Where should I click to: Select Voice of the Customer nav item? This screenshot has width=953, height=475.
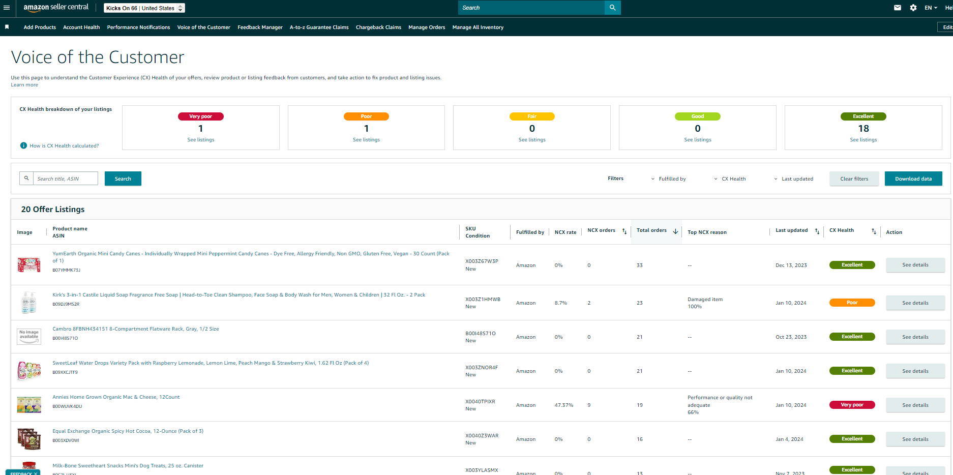[x=203, y=27]
